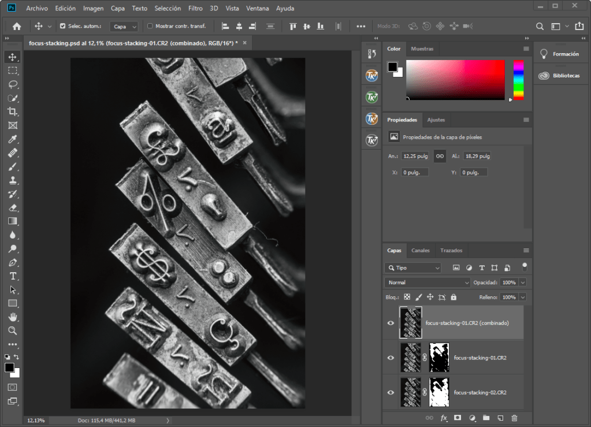
Task: Activate the Zoom tool in toolbar
Action: pos(12,331)
